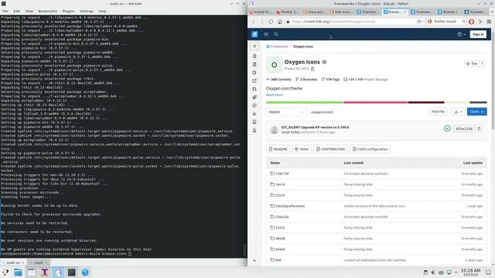Click the Read more link

coord(274,95)
